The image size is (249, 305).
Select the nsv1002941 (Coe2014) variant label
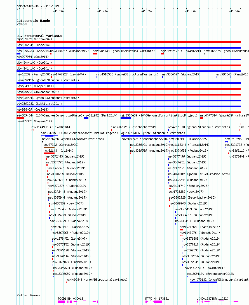pos(34,45)
